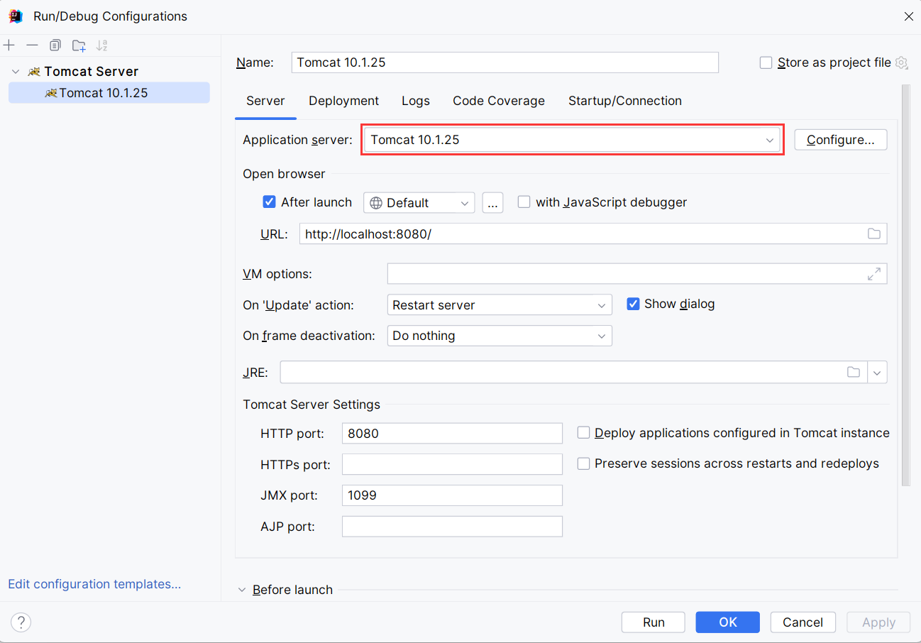
Task: Open the Default browser dropdown
Action: 419,202
